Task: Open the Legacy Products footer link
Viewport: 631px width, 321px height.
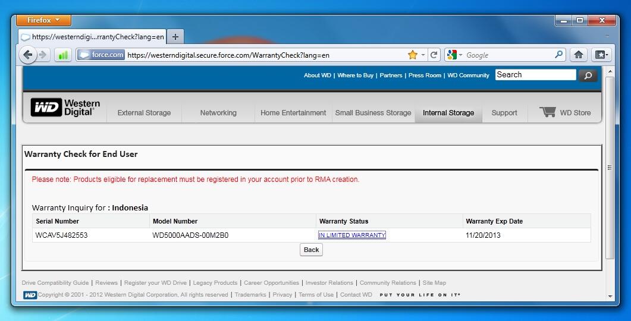Action: [x=215, y=283]
